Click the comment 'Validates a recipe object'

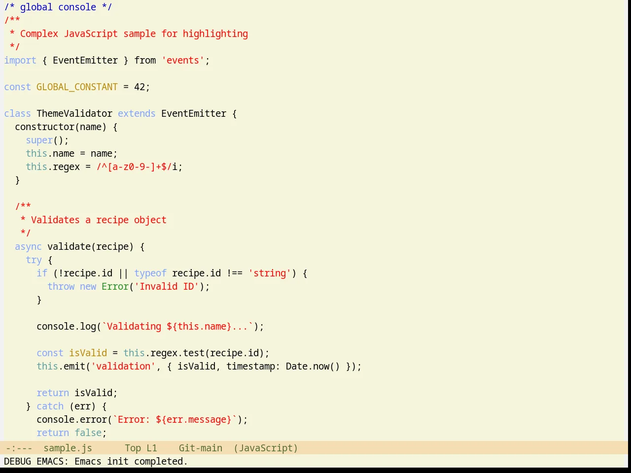click(x=99, y=220)
